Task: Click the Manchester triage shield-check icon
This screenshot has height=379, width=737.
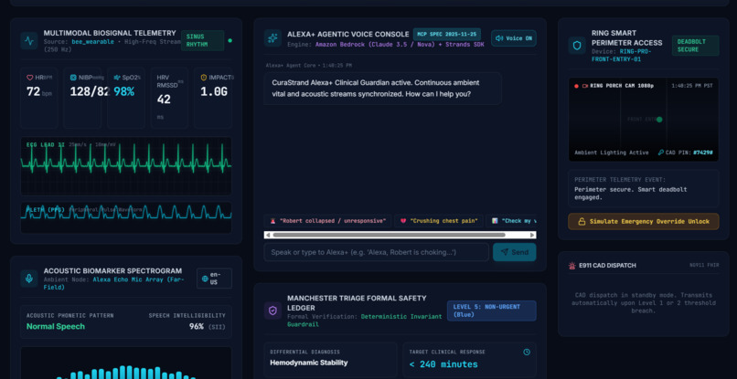Action: click(x=272, y=311)
